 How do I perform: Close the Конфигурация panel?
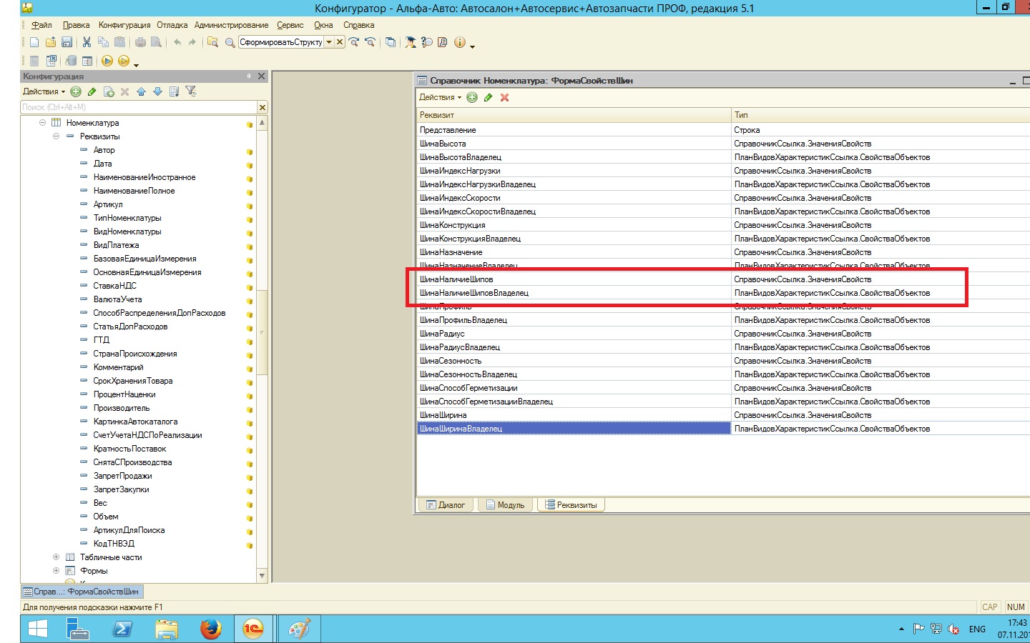pos(261,76)
